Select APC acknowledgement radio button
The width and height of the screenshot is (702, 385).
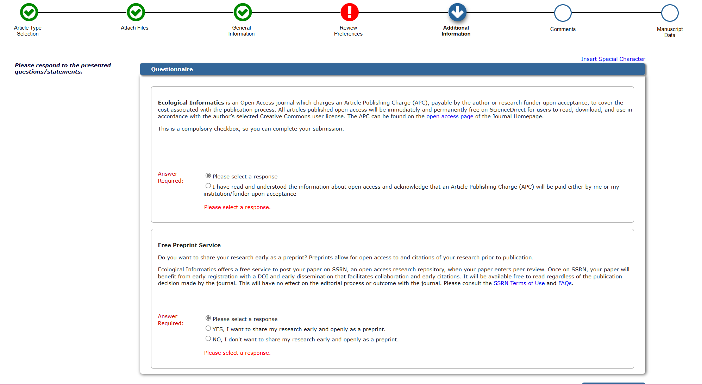tap(208, 186)
